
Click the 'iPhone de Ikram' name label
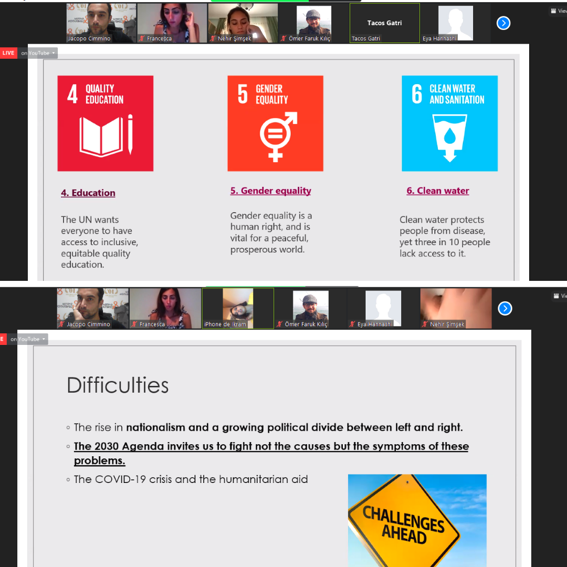(x=225, y=324)
